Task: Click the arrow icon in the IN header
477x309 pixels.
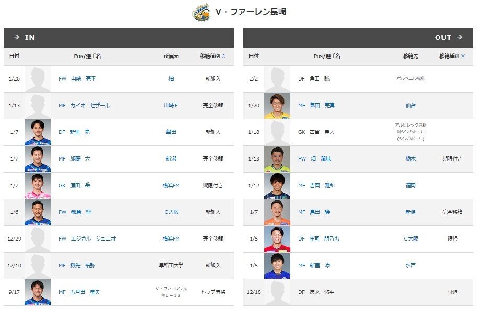Action: 16,37
